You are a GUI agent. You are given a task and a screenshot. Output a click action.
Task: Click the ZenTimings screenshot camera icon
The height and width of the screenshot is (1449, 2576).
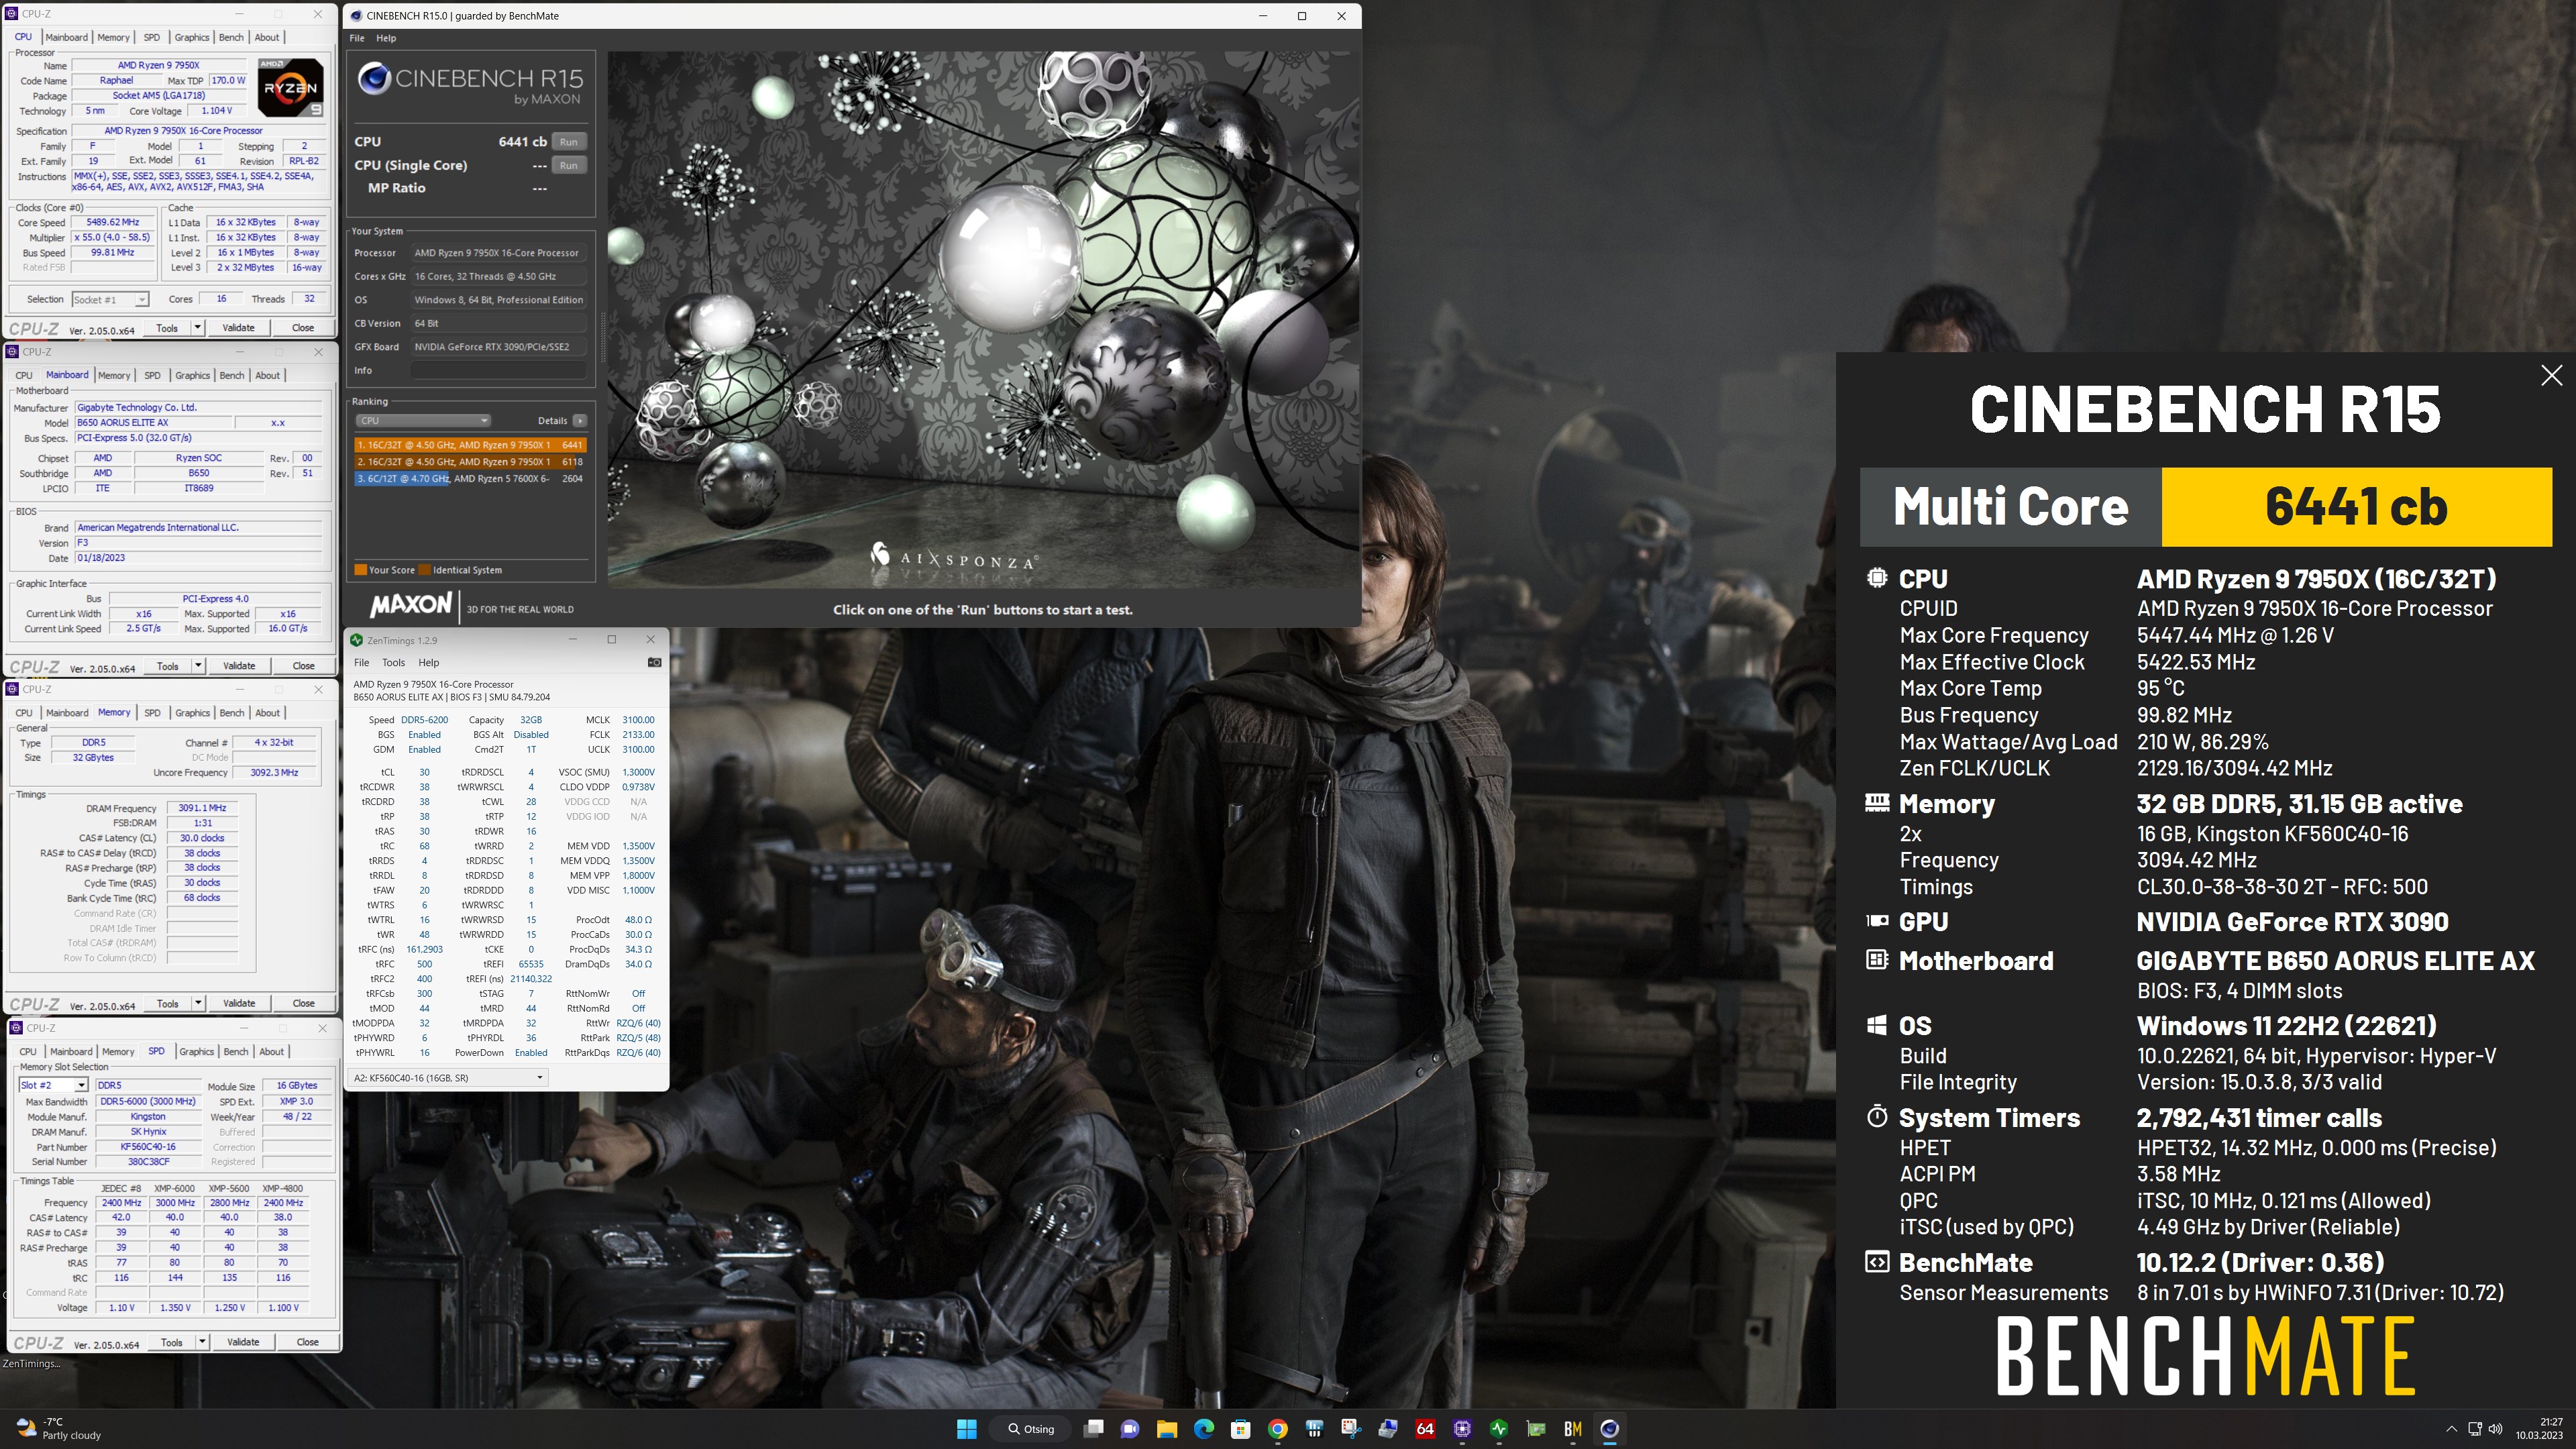654,662
